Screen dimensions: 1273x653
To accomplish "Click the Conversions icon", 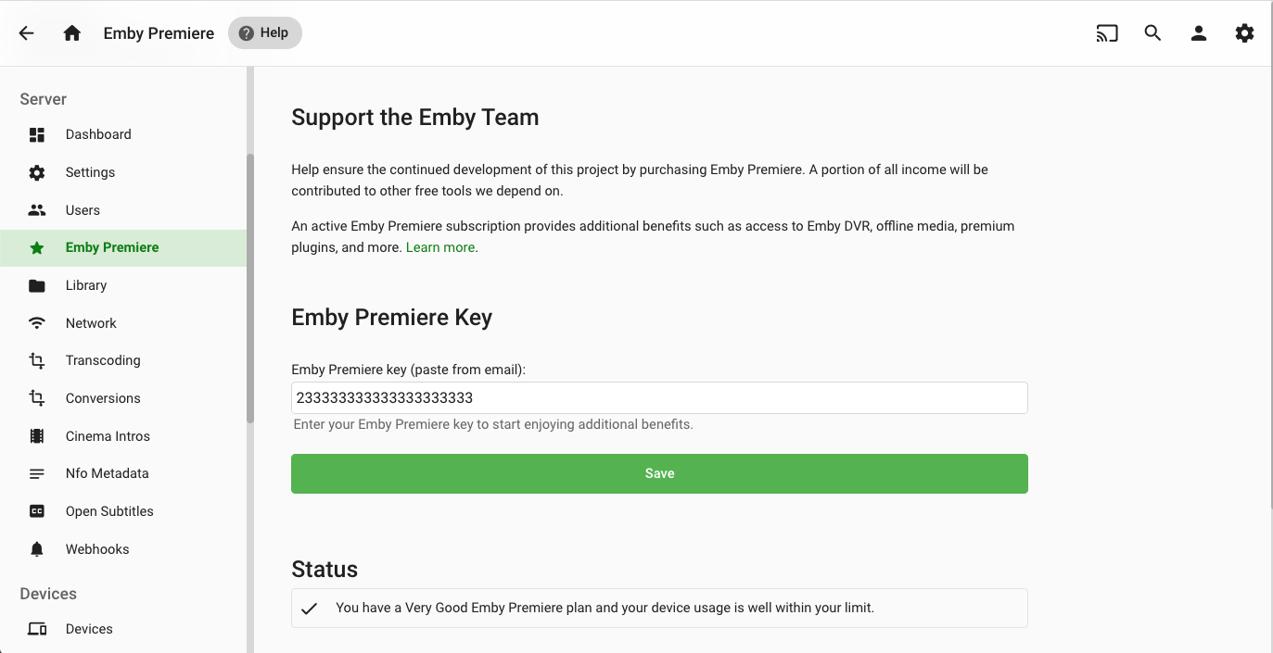I will pyautogui.click(x=37, y=398).
